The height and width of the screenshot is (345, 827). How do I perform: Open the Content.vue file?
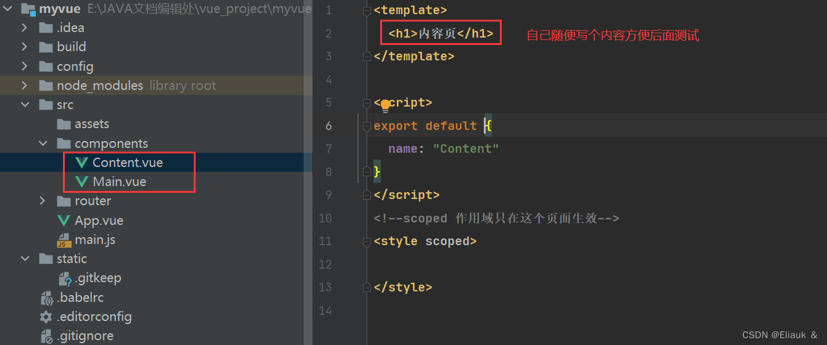pos(128,163)
